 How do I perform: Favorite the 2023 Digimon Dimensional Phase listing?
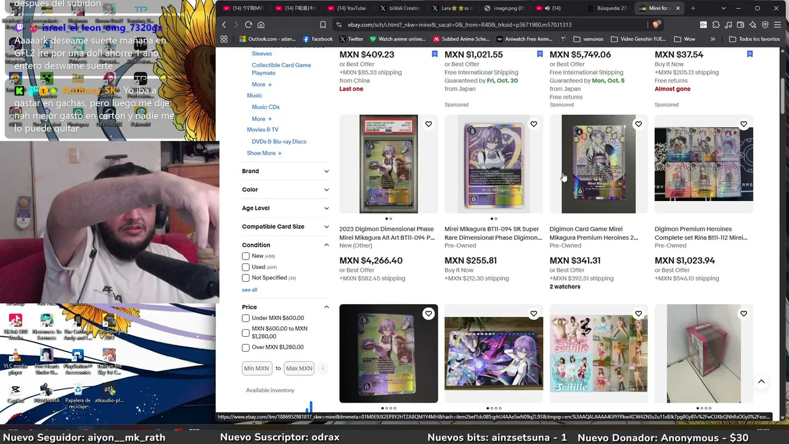point(428,125)
